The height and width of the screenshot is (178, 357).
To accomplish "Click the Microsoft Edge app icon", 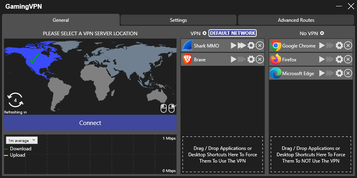I will pos(276,73).
